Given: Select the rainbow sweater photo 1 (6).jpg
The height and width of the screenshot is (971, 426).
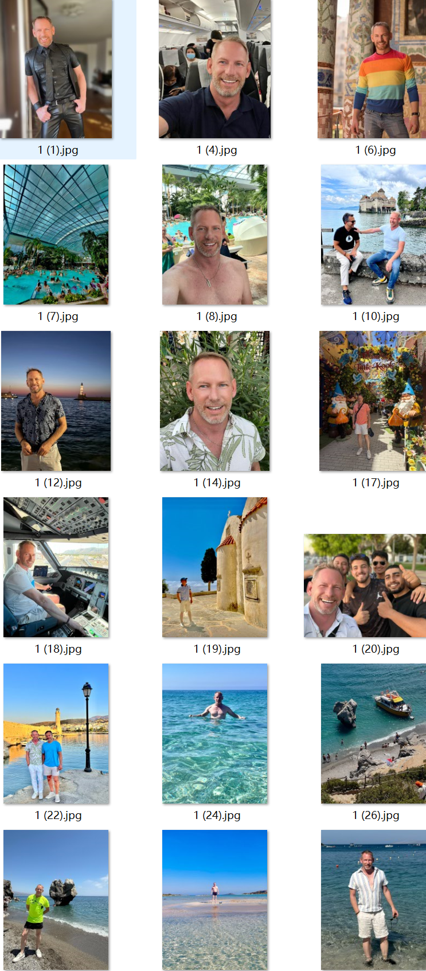Looking at the screenshot, I should pyautogui.click(x=372, y=69).
